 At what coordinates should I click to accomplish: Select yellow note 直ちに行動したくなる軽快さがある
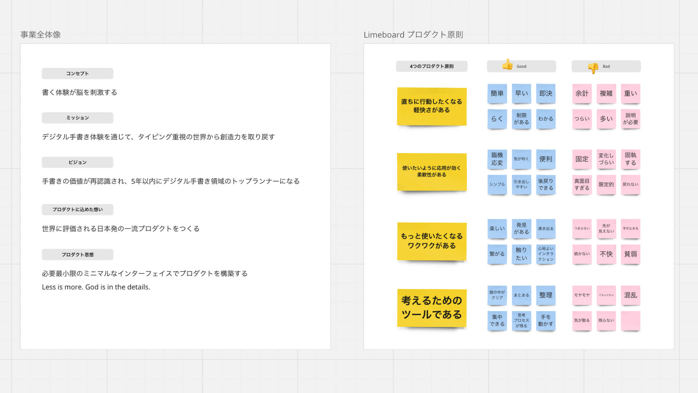[x=432, y=106]
